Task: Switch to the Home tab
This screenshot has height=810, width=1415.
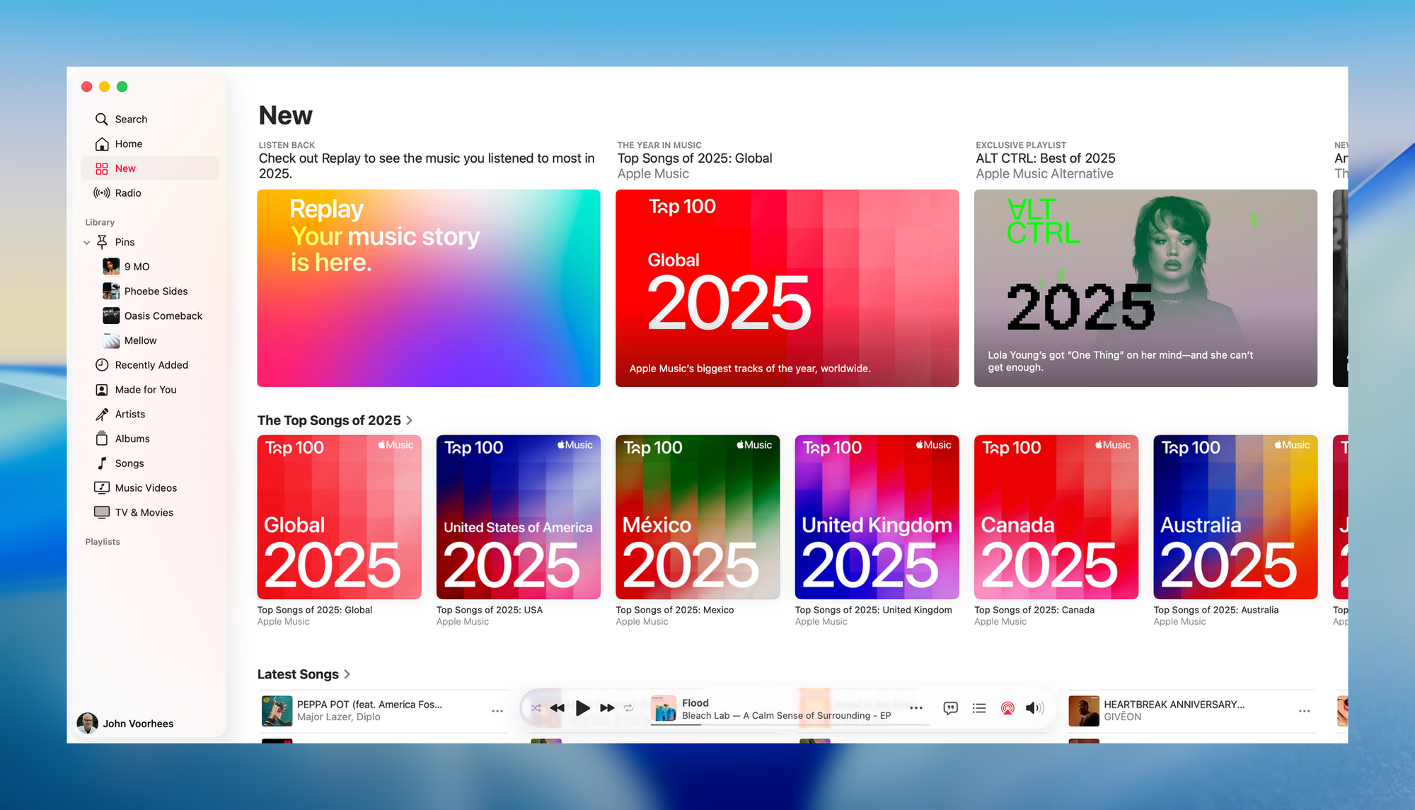Action: click(x=129, y=144)
